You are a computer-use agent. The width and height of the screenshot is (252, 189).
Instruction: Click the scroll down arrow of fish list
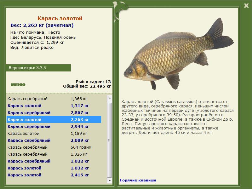click(109, 180)
